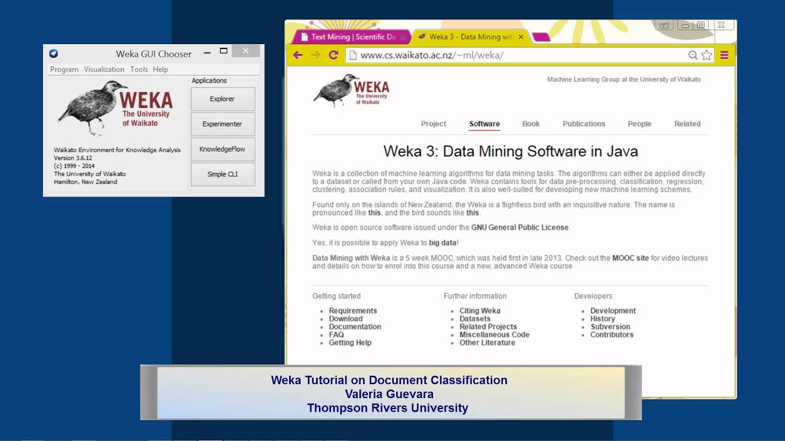Open the Other Literature link
The image size is (785, 441).
pos(488,342)
